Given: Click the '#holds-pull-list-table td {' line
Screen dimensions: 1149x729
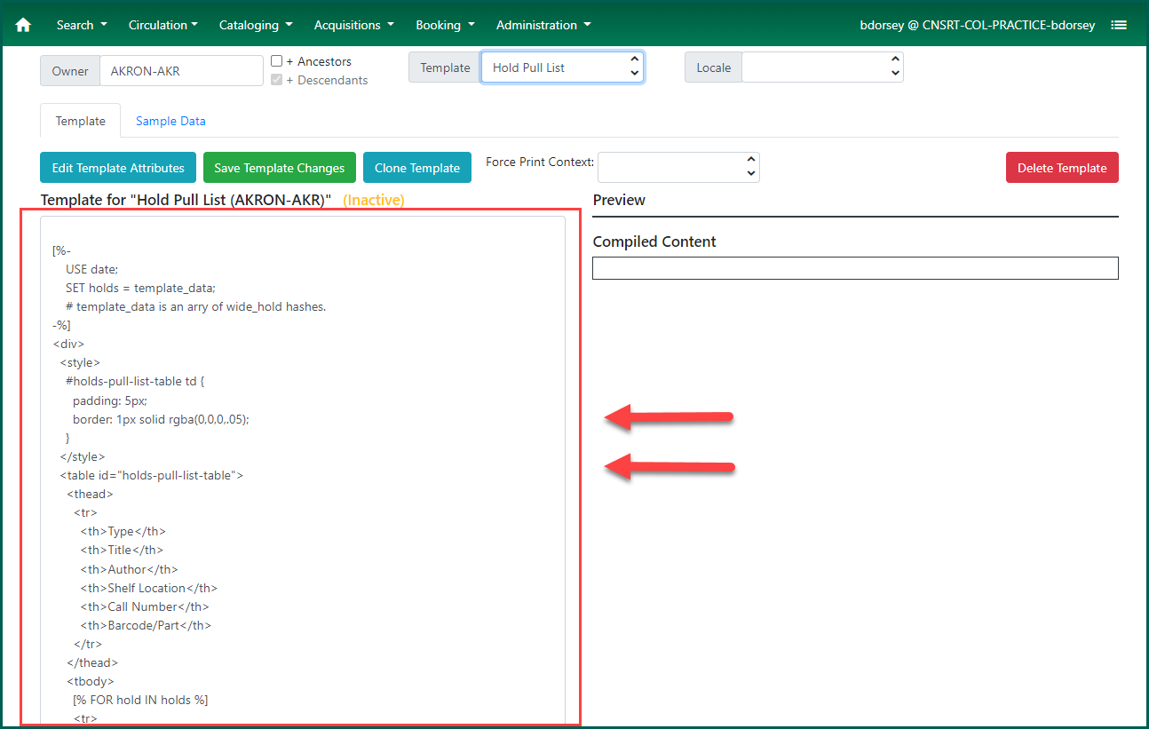Looking at the screenshot, I should click(x=135, y=381).
